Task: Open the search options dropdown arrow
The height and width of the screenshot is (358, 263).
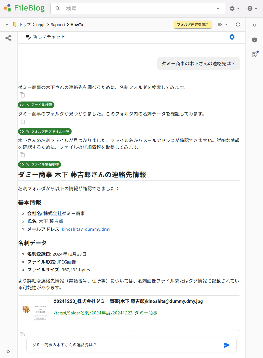Action: 218,9
